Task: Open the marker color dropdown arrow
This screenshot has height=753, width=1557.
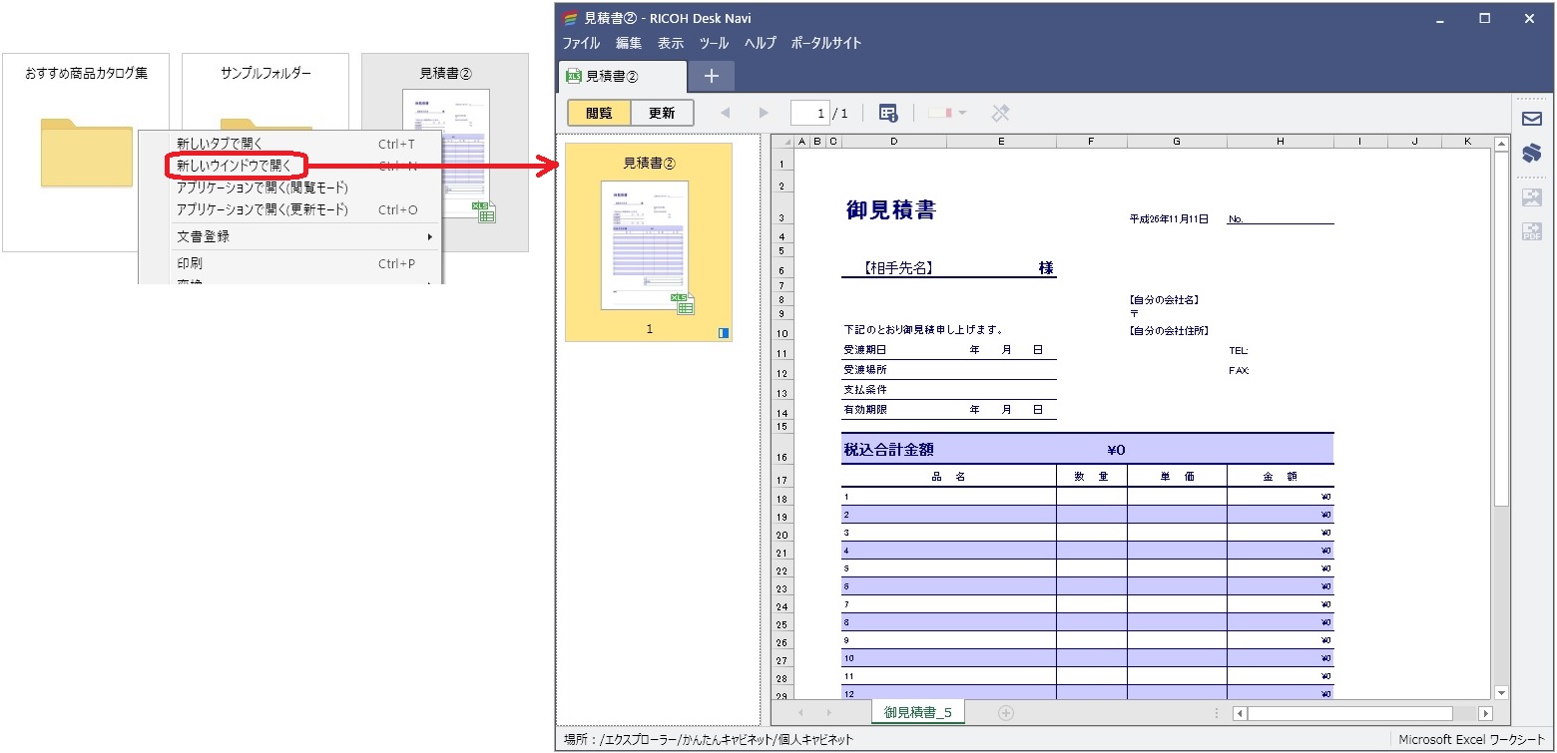Action: [x=963, y=113]
